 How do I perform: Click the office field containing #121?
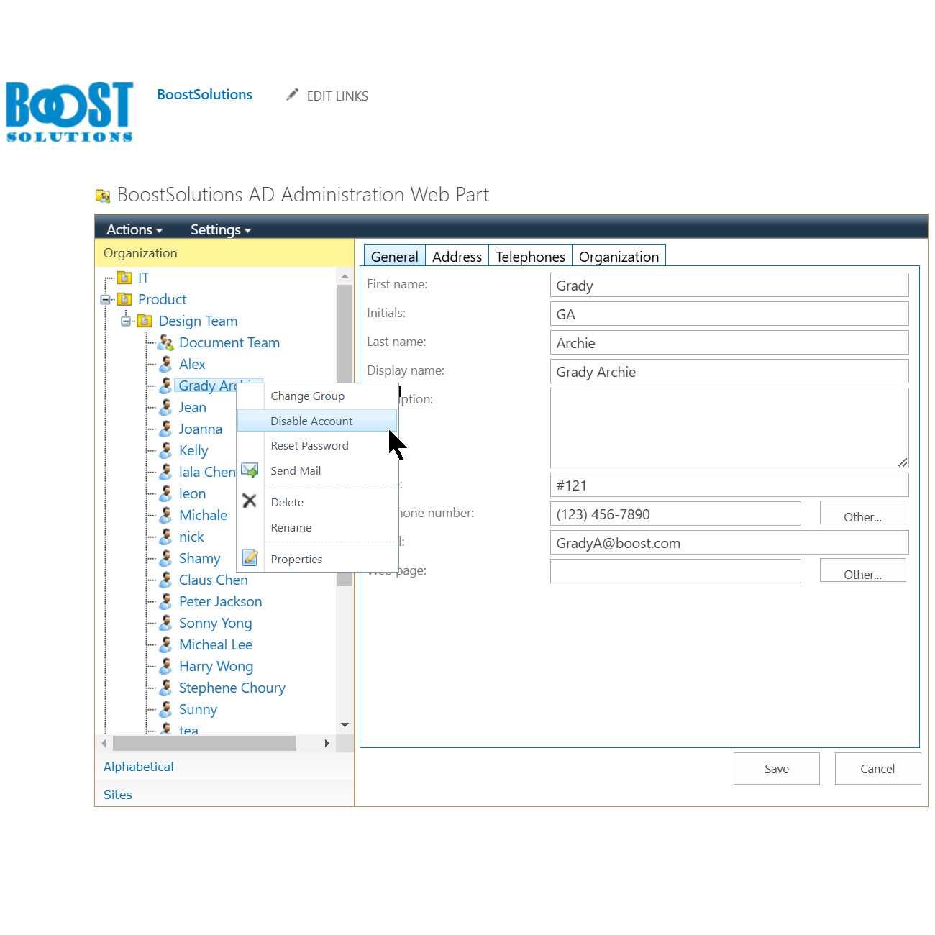[x=729, y=485]
